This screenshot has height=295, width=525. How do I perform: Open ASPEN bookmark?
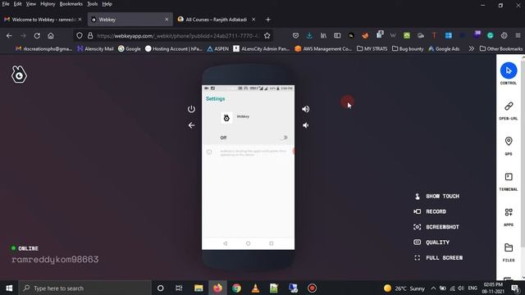pyautogui.click(x=217, y=48)
